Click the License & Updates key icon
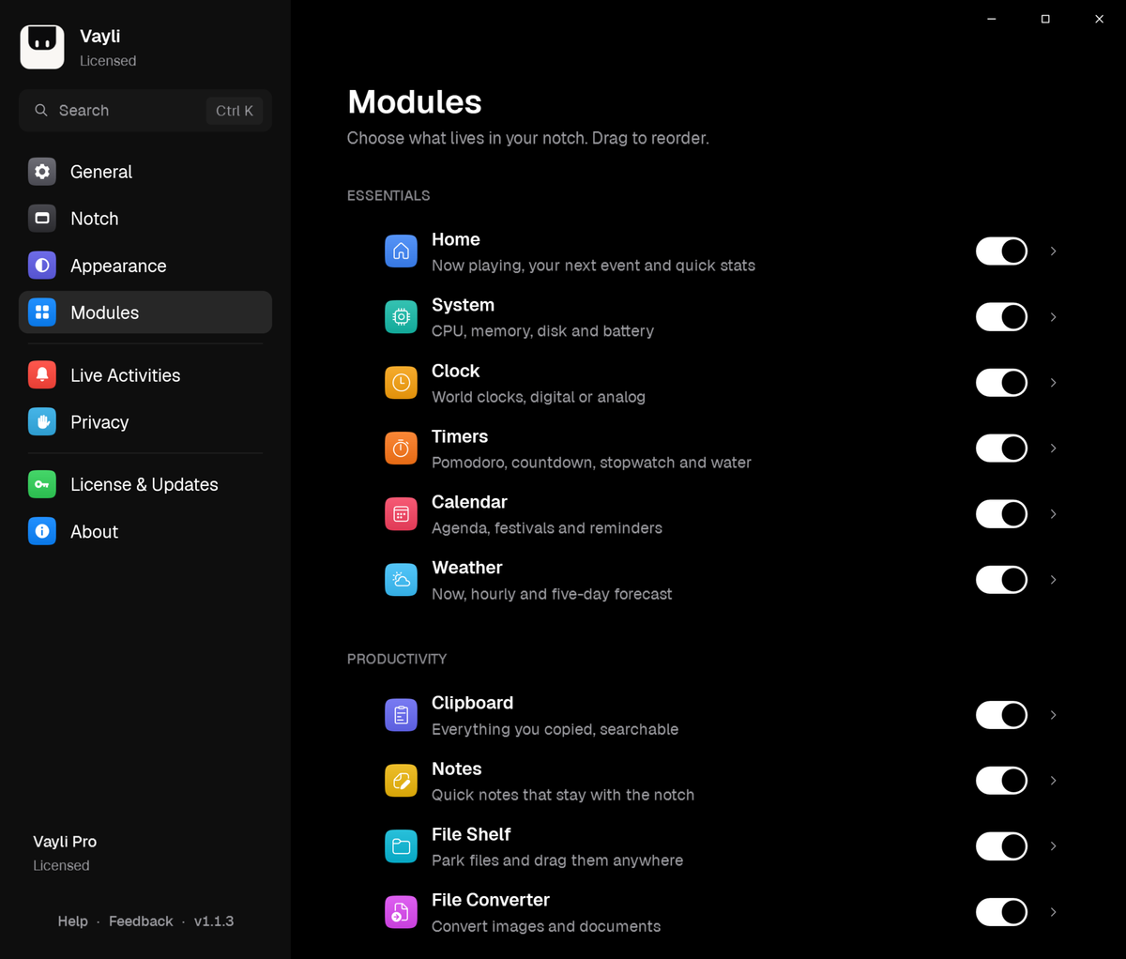This screenshot has width=1126, height=959. [42, 484]
